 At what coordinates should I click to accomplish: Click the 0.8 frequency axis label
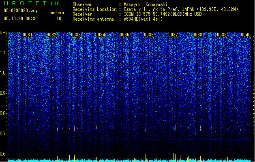[x=4, y=113]
